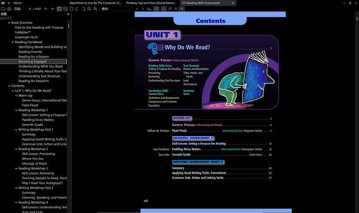Click the rotate clockwise icon
This screenshot has height=213, width=359.
click(83, 9)
